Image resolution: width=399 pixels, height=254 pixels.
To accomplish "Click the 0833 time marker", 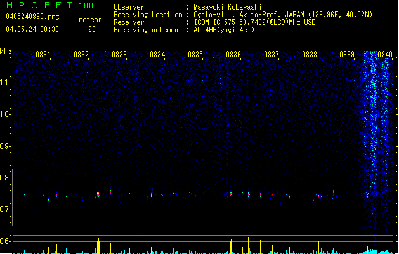I will click(x=119, y=55).
